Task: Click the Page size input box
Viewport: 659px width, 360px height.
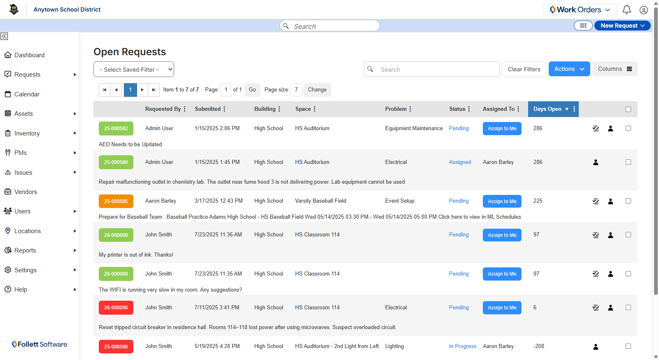Action: [296, 90]
